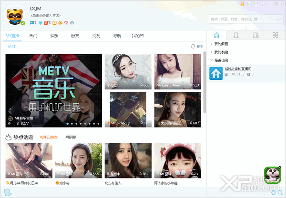Click the ME音乐 banner verified check icon
Viewport: 286px width, 198px height.
click(10, 119)
